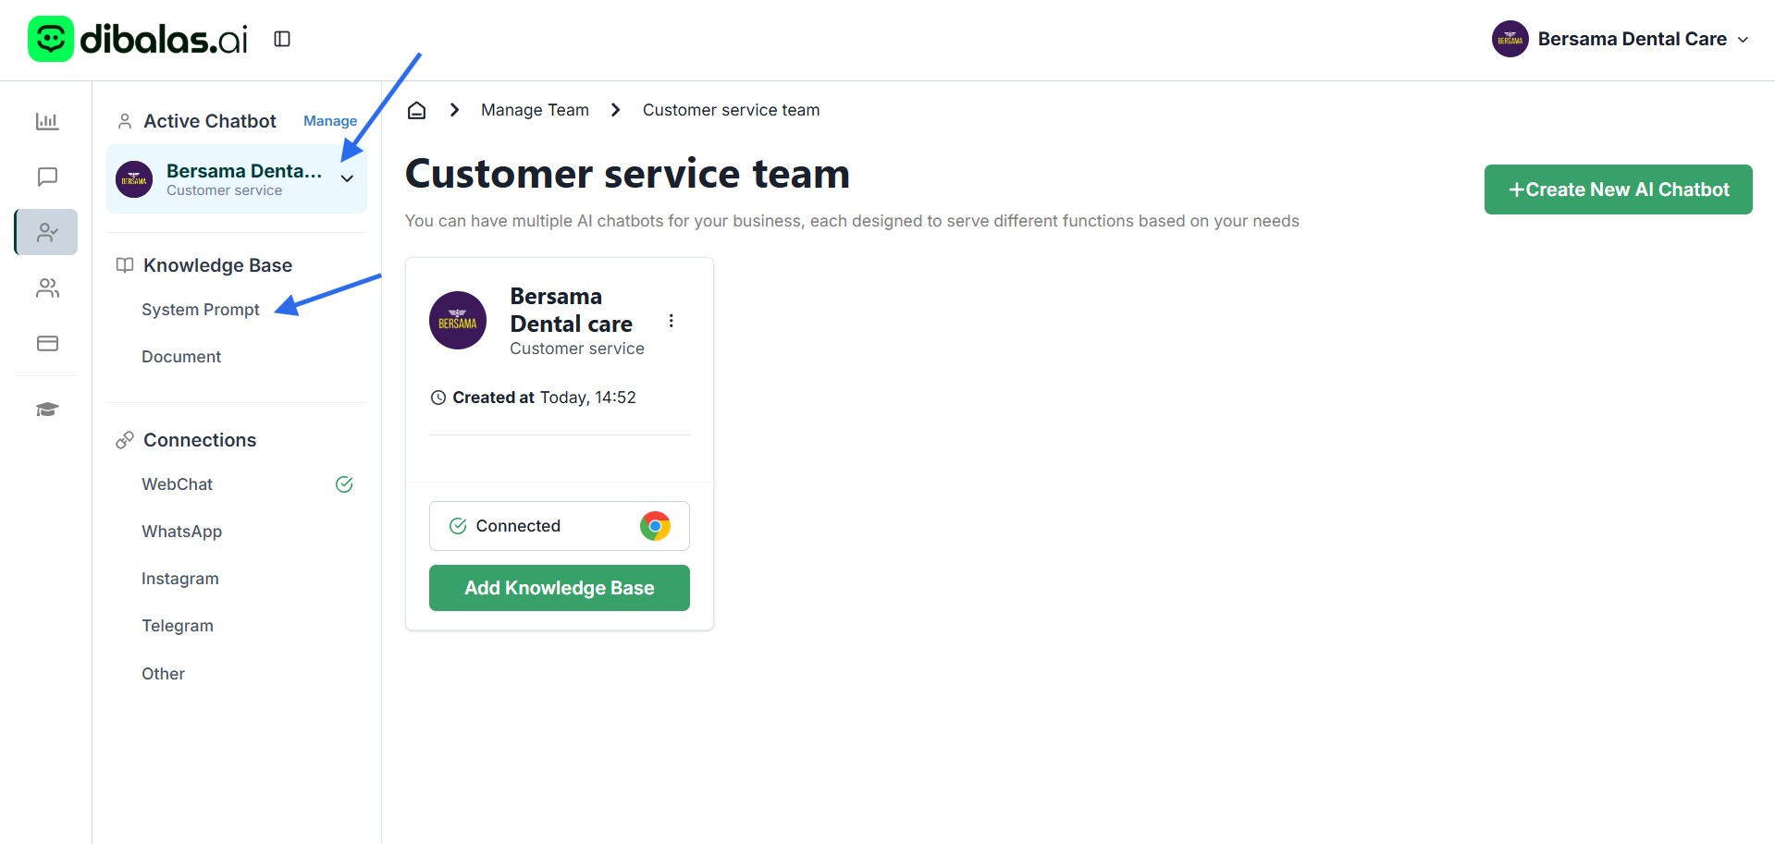Open System Prompt under Knowledge Base

pos(201,310)
